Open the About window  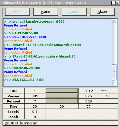click(x=102, y=12)
